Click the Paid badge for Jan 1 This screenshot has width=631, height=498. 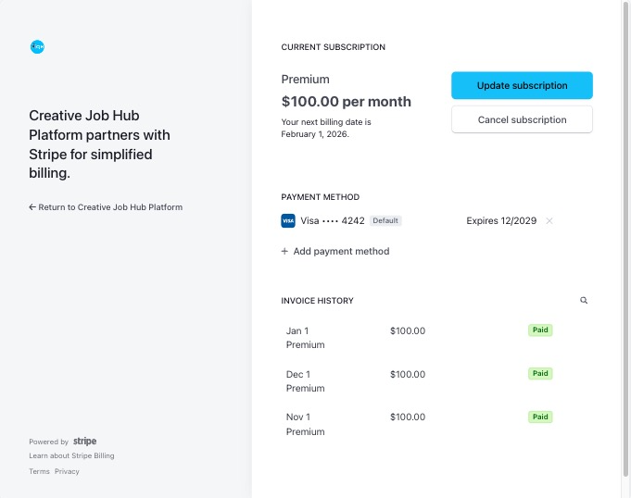(540, 330)
